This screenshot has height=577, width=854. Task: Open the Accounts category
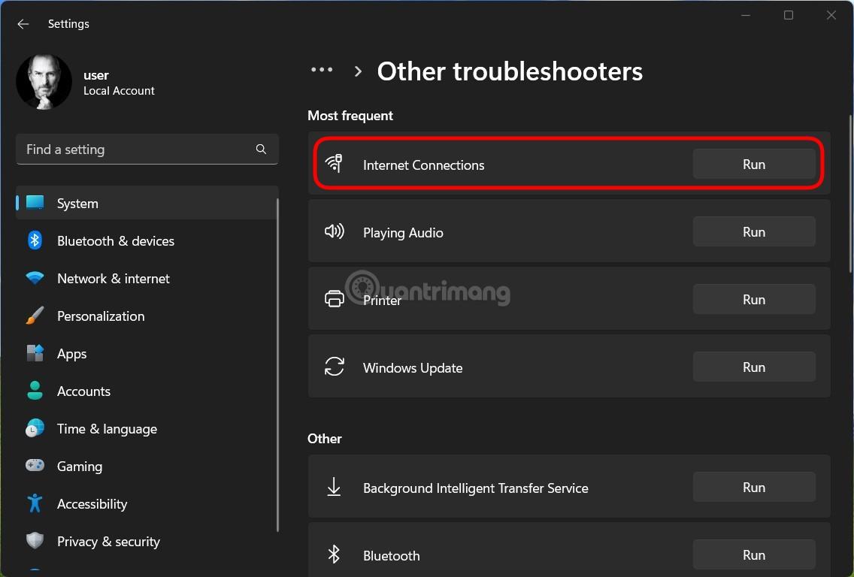[147, 391]
